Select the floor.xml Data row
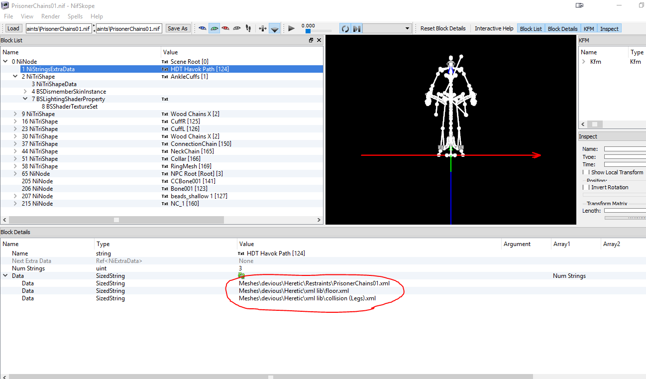646x379 pixels. pos(323,291)
